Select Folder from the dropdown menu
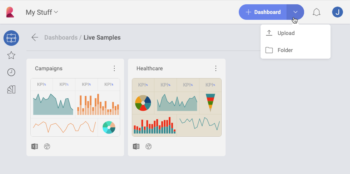This screenshot has width=350, height=174. tap(285, 50)
